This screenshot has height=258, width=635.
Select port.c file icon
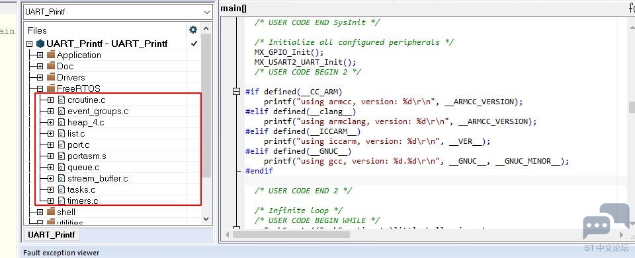61,145
